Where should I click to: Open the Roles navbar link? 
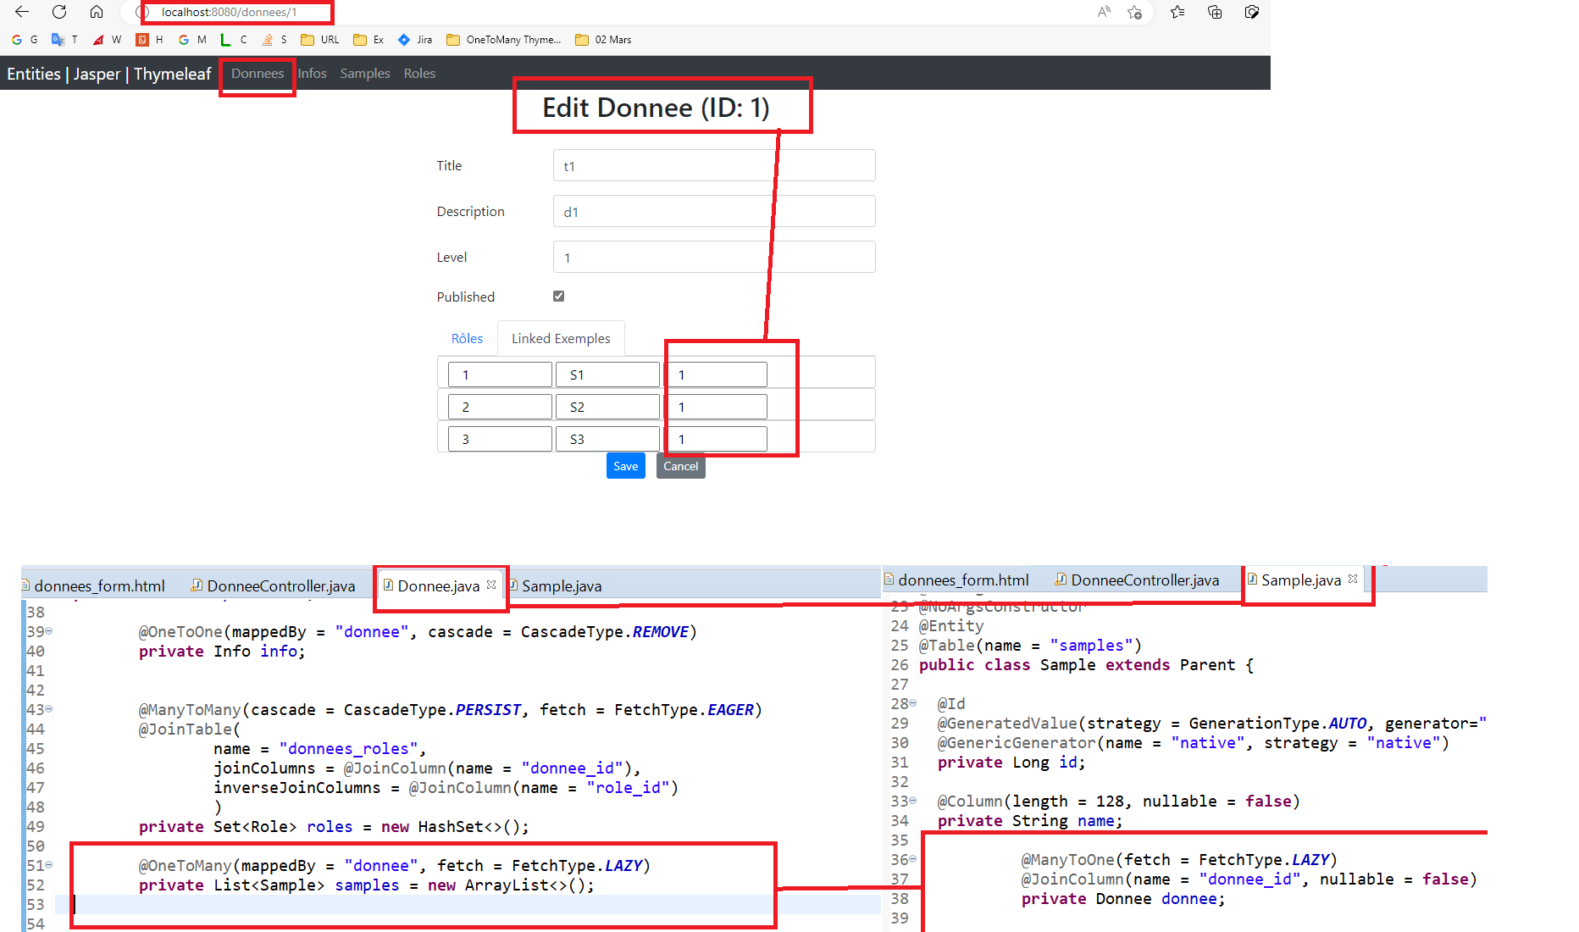pos(419,74)
